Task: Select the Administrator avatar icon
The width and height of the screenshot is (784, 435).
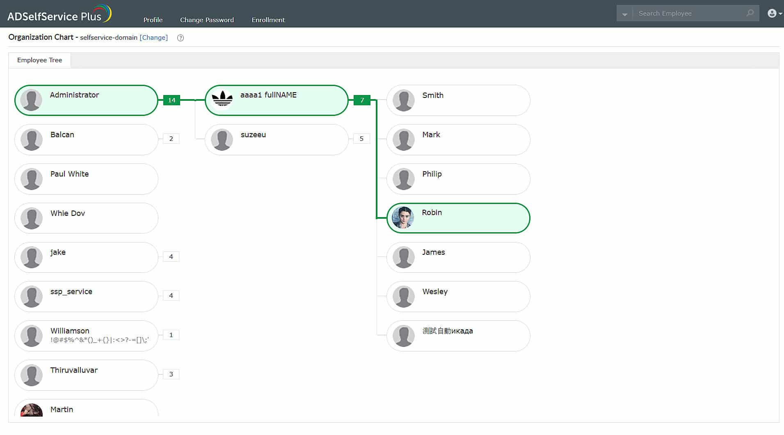Action: point(31,100)
